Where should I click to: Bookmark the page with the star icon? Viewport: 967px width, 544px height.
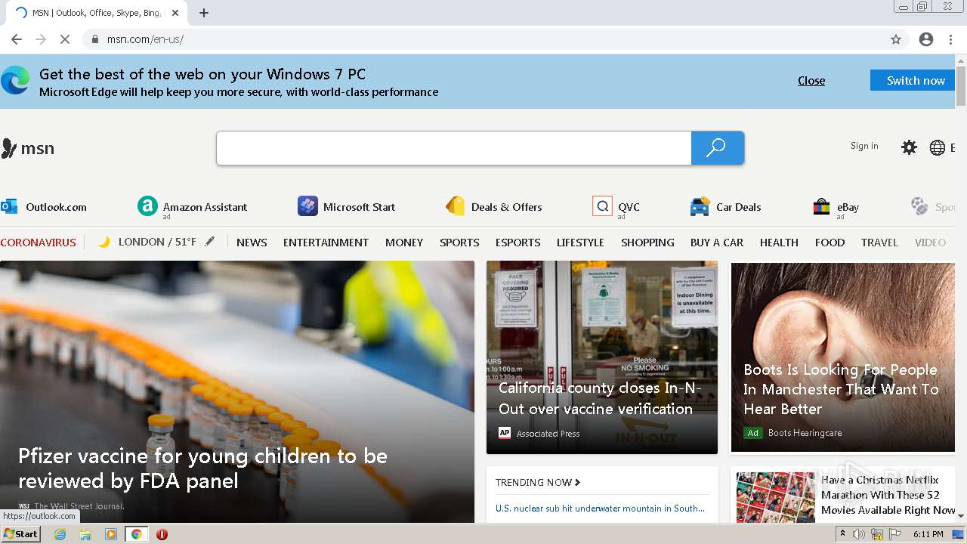click(896, 39)
